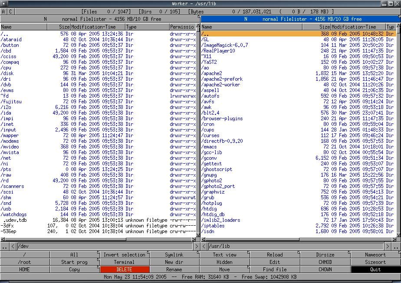This screenshot has height=283, width=401.
Task: Click the A button in top bar
Action: click(x=3, y=12)
